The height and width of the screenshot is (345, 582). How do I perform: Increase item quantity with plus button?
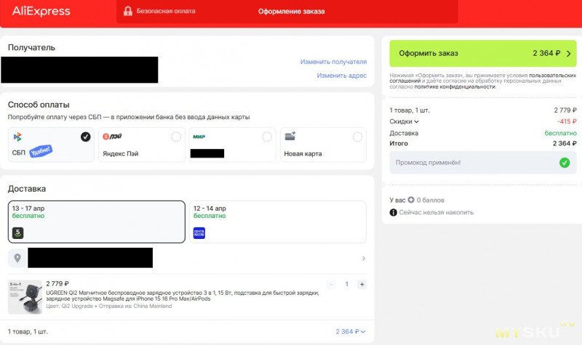362,285
